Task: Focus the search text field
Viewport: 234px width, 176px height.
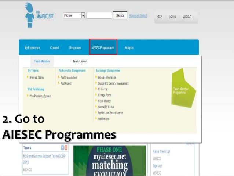Action: [99, 15]
